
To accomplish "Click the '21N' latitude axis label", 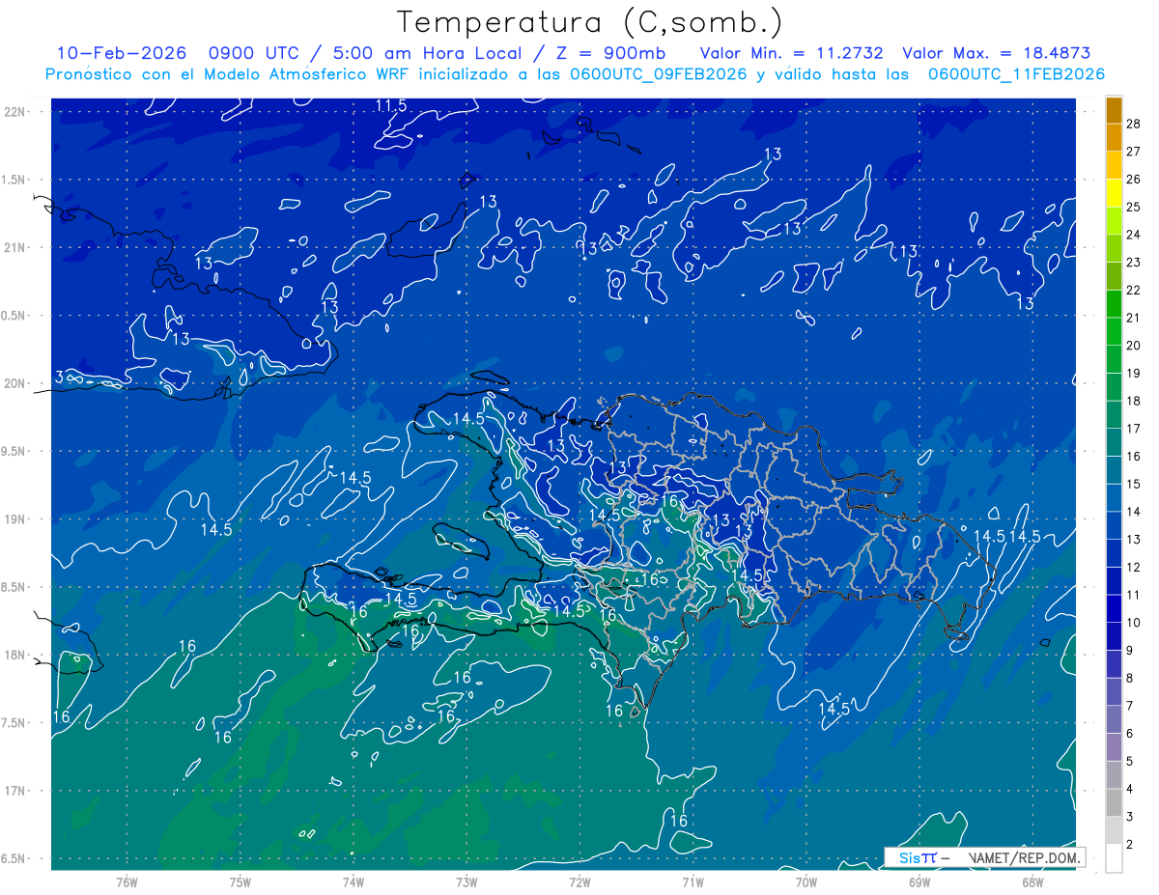I will point(14,248).
